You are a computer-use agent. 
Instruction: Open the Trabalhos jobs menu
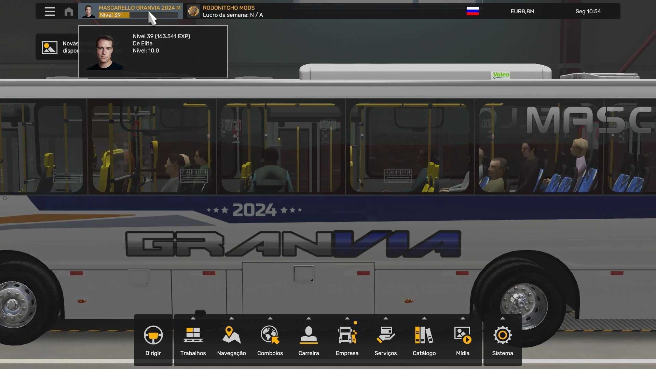pos(193,335)
